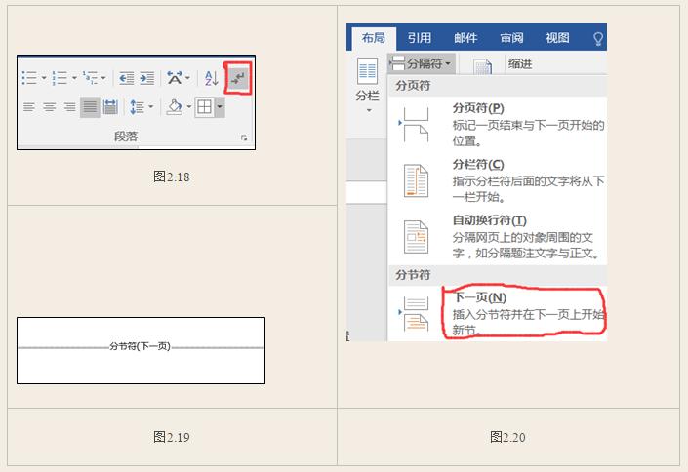Toggle justify alignment
This screenshot has height=472, width=688.
tap(90, 106)
